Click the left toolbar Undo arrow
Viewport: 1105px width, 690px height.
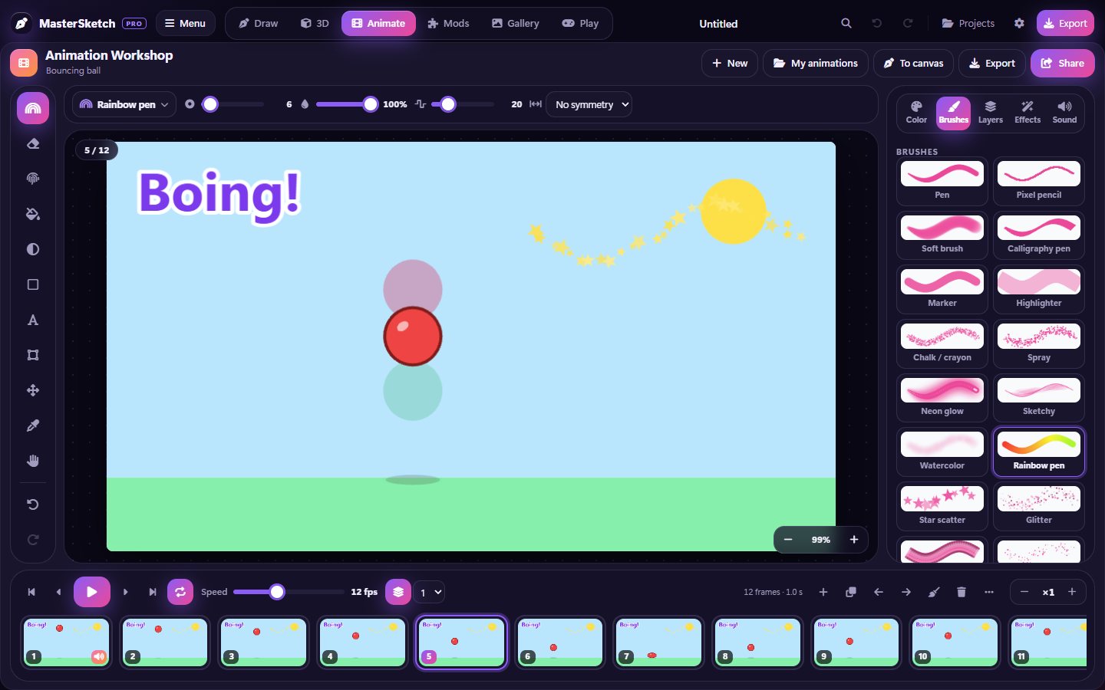coord(33,504)
